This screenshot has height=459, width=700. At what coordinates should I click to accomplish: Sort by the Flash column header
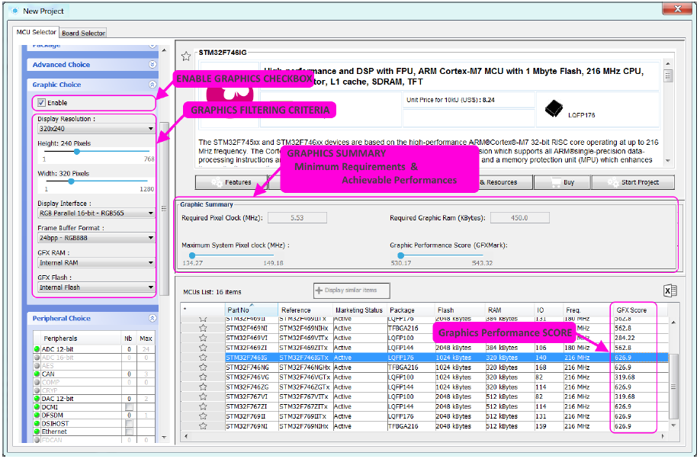(x=459, y=310)
